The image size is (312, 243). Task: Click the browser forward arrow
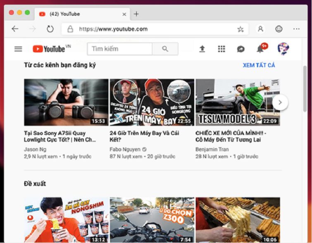[32, 29]
